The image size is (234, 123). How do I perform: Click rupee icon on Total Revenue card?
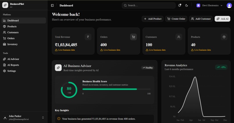pyautogui.click(x=88, y=37)
